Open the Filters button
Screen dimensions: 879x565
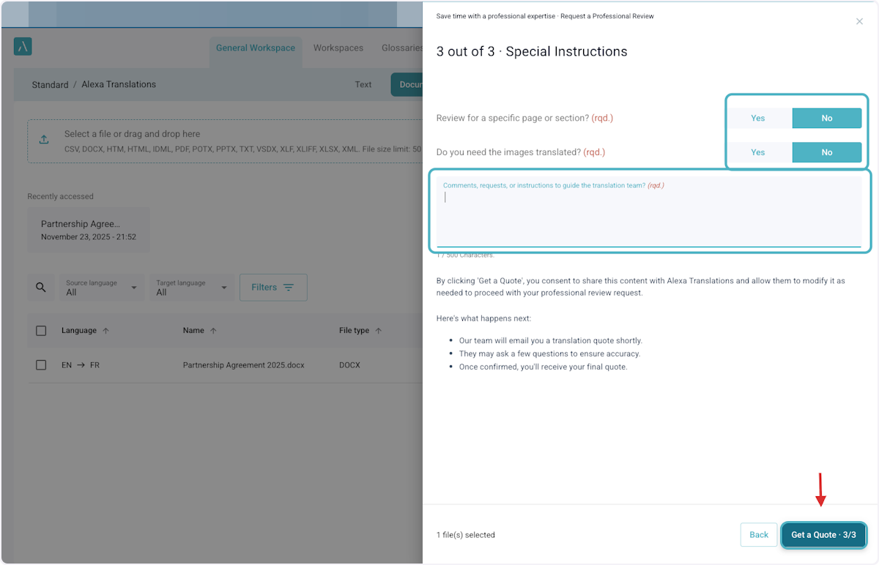(x=273, y=288)
